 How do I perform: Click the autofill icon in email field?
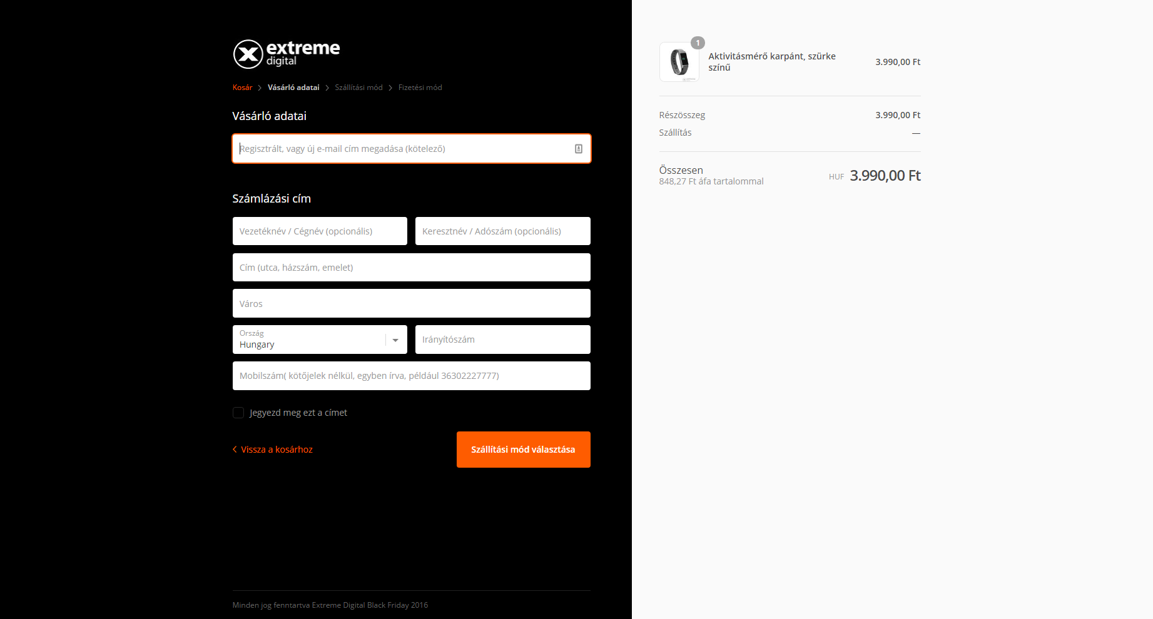578,149
